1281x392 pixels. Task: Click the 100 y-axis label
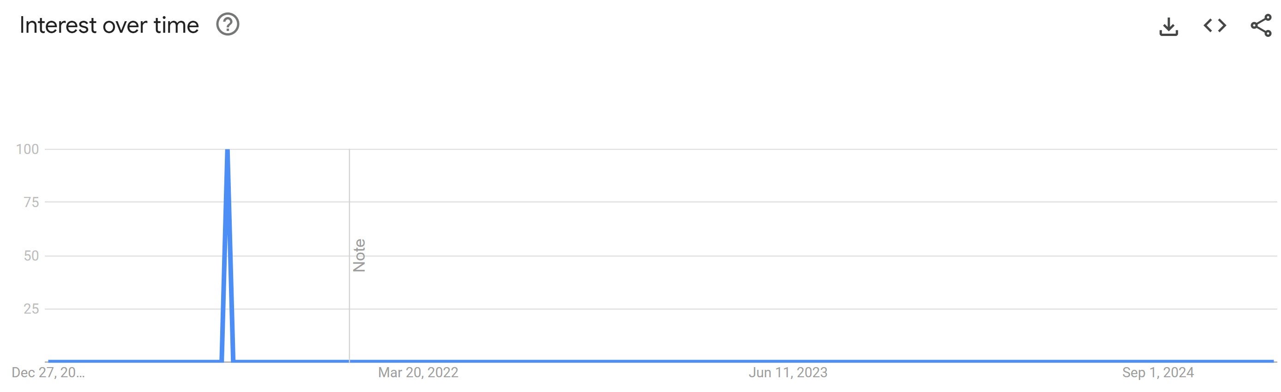coord(27,149)
